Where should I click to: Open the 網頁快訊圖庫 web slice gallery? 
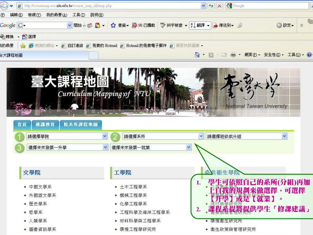pos(186,46)
